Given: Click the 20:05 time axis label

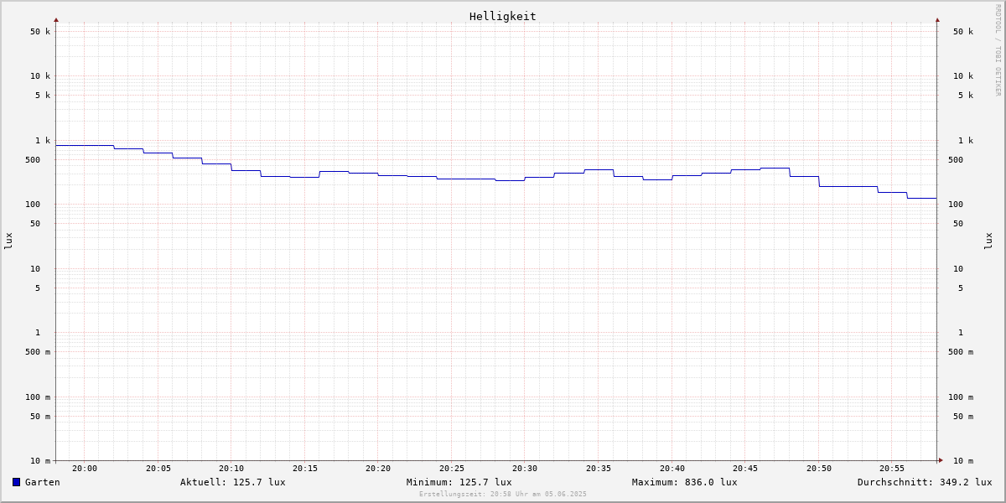Looking at the screenshot, I should tap(158, 469).
